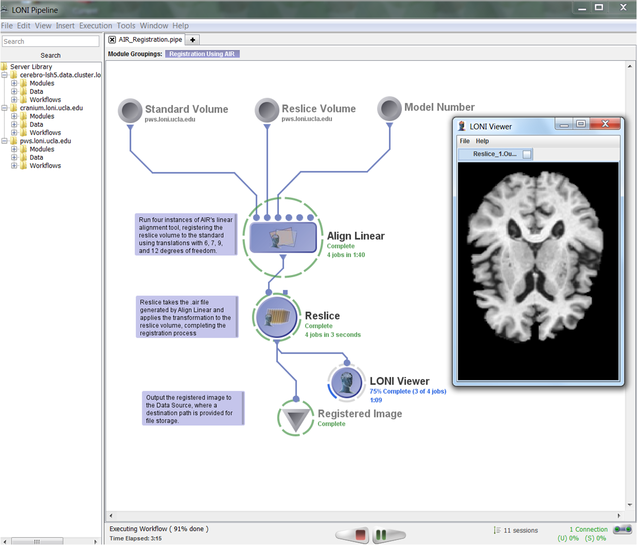Open the Execution menu
The image size is (637, 545).
coord(95,26)
